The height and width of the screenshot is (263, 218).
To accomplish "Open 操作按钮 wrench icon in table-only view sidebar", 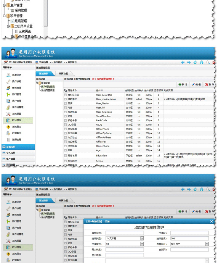I will pyautogui.click(x=8, y=82).
